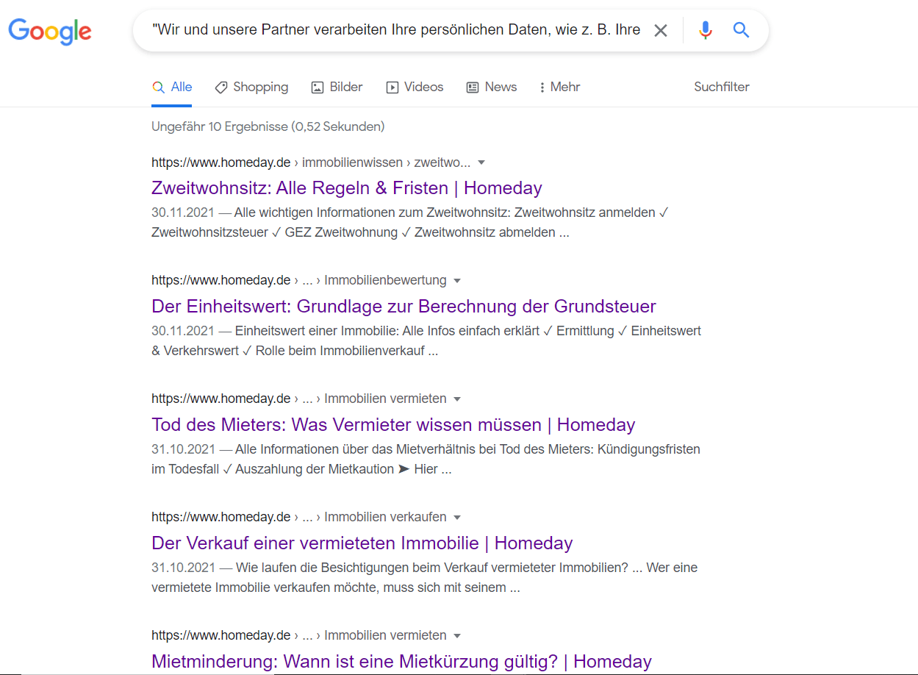
Task: Start a voice search with the microphone icon
Action: coord(705,30)
